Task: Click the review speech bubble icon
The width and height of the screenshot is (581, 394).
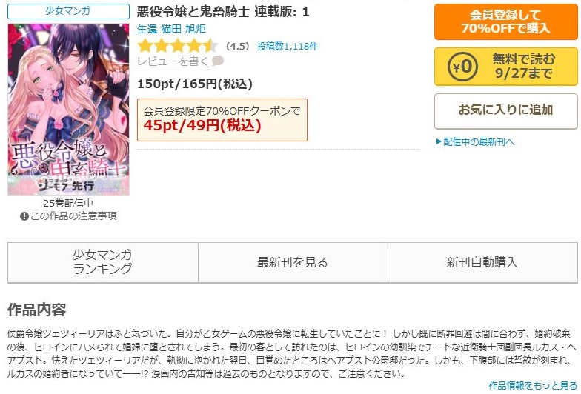Action: point(218,61)
